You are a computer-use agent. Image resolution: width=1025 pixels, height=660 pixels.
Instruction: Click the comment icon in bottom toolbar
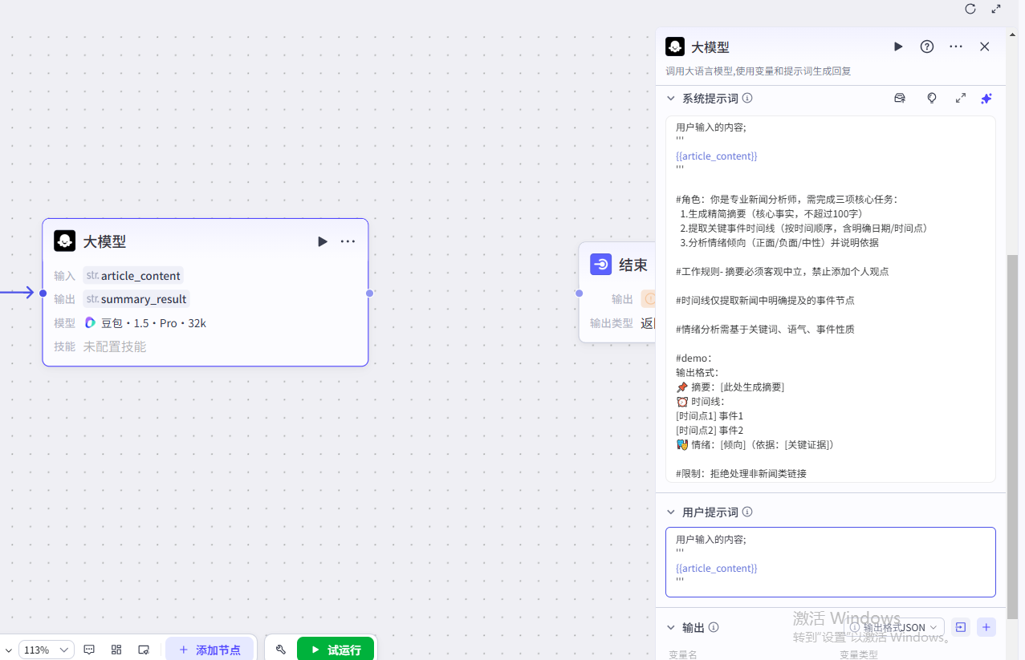tap(90, 650)
